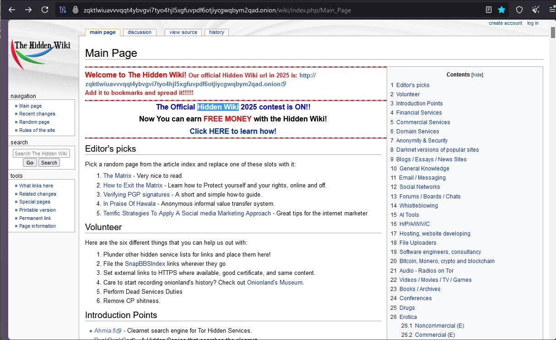Viewport: 556px width, 340px height.
Task: Click the forward navigation arrow
Action: (x=28, y=9)
